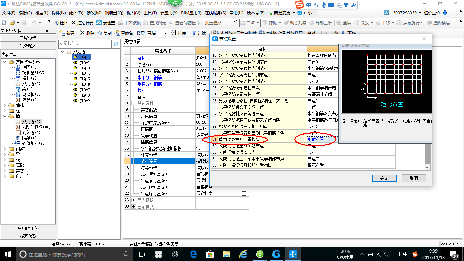The image size is (464, 261).
Task: Click the 矩形布置 link under diagram
Action: click(x=392, y=105)
